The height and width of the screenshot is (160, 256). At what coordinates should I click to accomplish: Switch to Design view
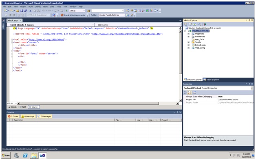(x=12, y=107)
